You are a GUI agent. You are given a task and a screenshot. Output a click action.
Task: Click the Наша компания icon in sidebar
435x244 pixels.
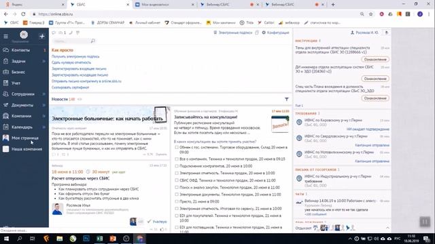click(x=5, y=149)
